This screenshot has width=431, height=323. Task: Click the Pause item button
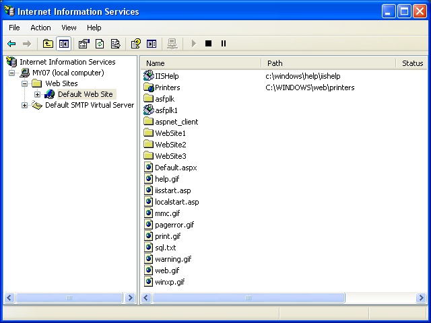tap(224, 43)
